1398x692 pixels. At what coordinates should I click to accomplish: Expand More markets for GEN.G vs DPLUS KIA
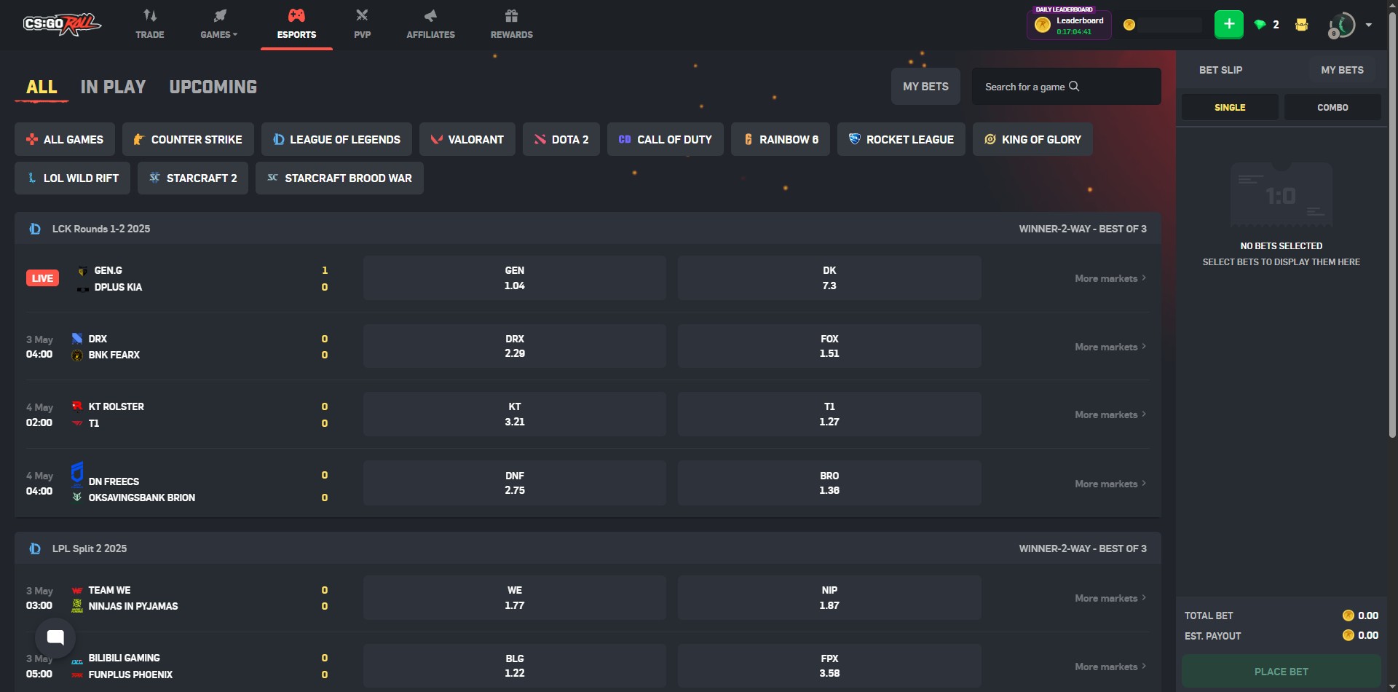[1110, 278]
